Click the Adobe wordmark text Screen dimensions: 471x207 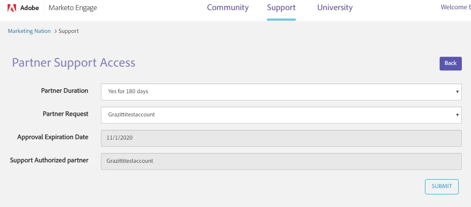point(30,8)
